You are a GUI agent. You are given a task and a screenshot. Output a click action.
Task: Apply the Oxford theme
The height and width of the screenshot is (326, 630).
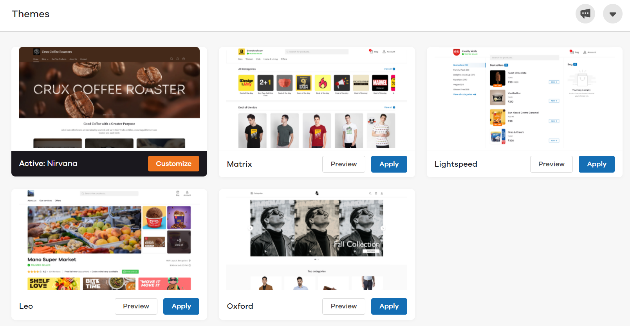[x=389, y=306]
